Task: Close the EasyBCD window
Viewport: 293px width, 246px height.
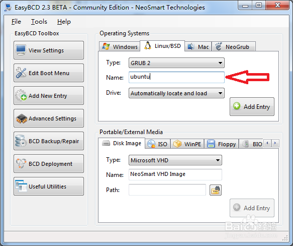Action: click(278, 6)
